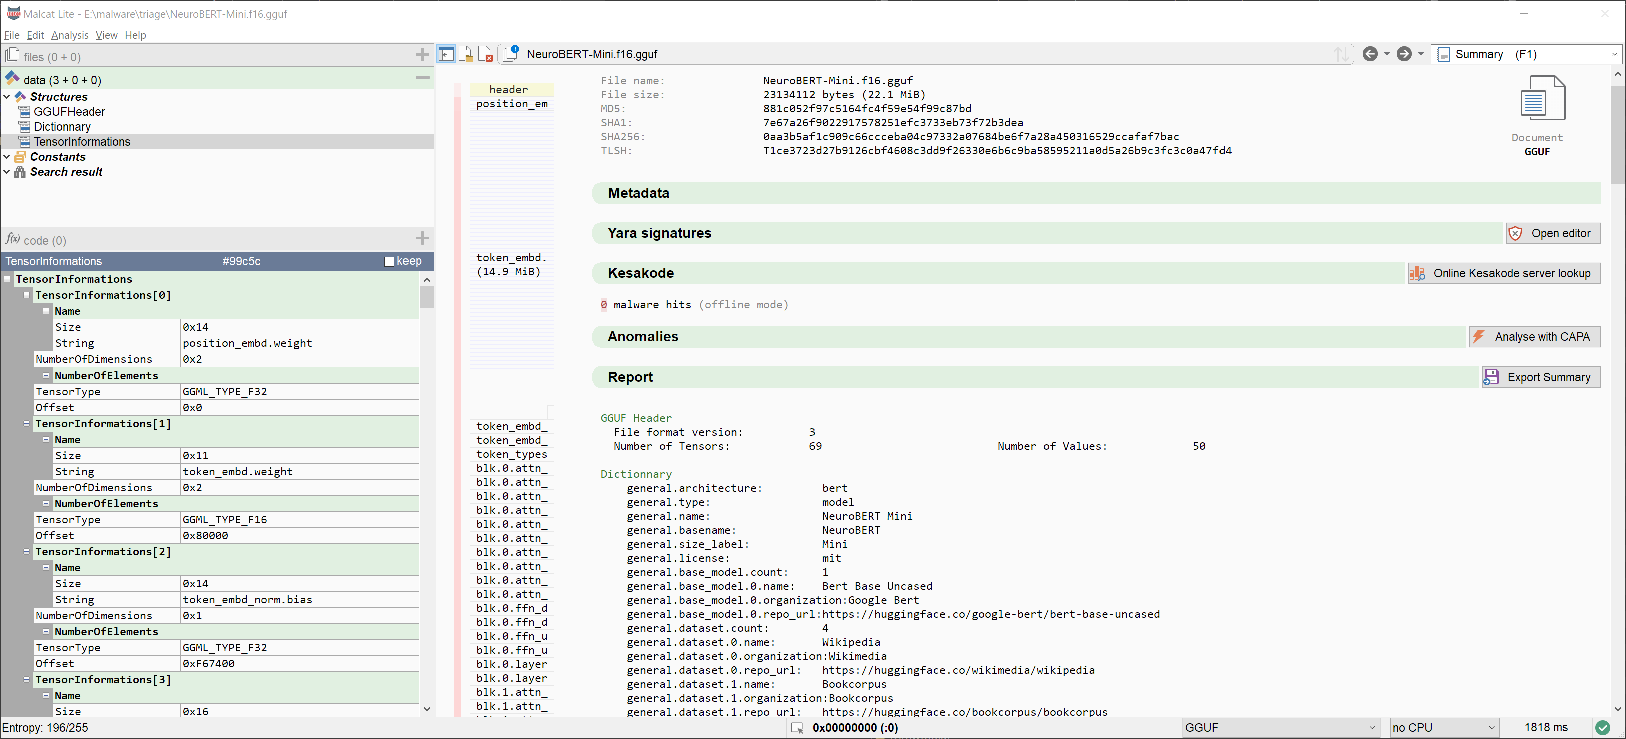Screen dimensions: 1626x739
Task: Click the open file icon in toolbar
Action: pos(465,54)
